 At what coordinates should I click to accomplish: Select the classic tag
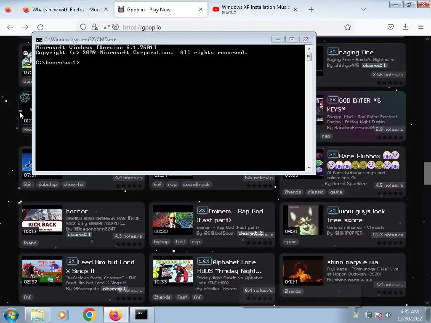click(x=315, y=192)
